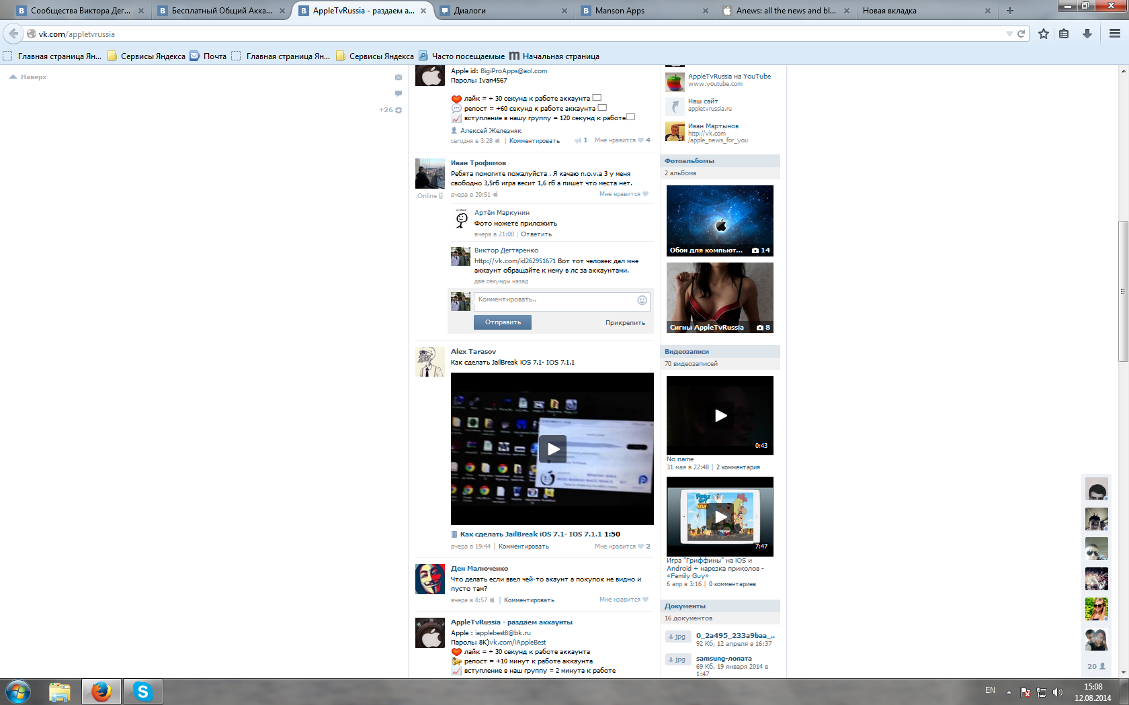Screen dimensions: 1129x705
Task: Click the vk.com/appletvrussia address bar
Action: coord(517,34)
